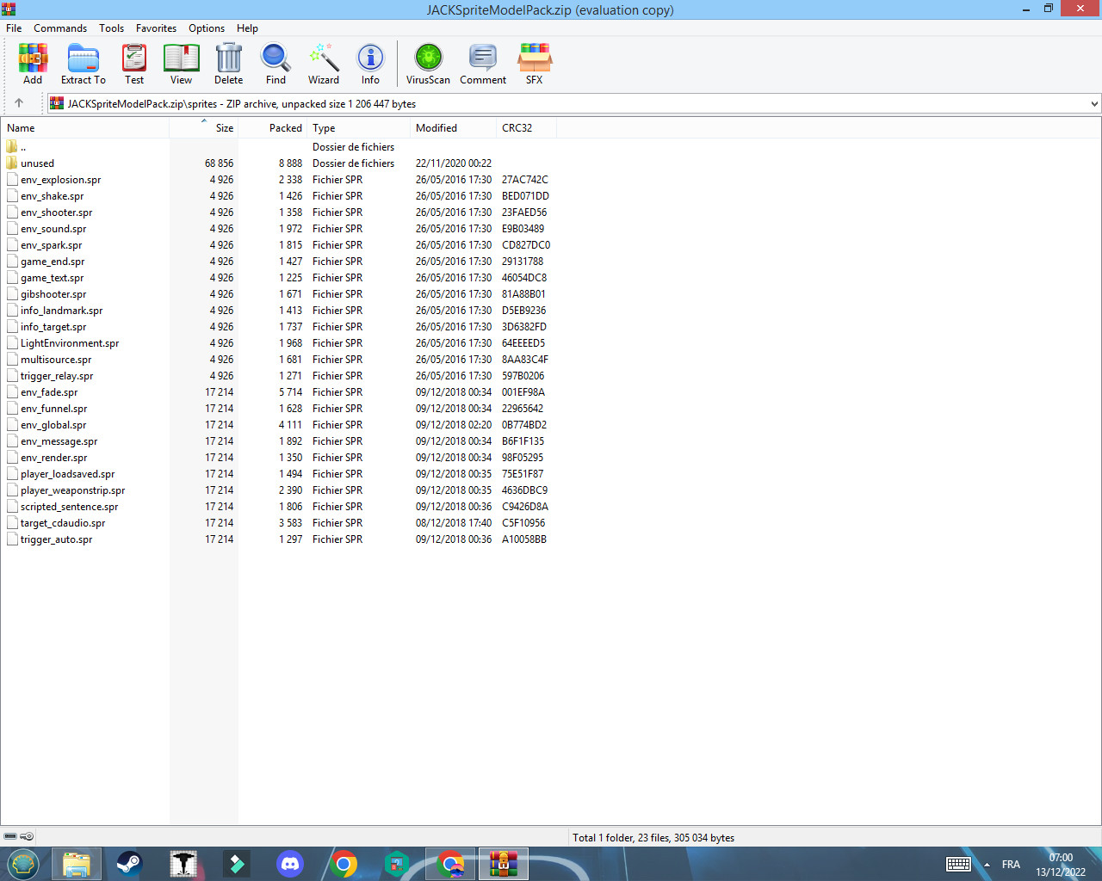Click the Delete trash can icon
Screen dimensions: 1102x881
pyautogui.click(x=228, y=64)
